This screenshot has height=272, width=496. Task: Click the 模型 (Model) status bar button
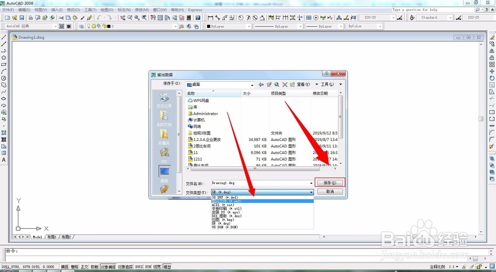(x=167, y=267)
